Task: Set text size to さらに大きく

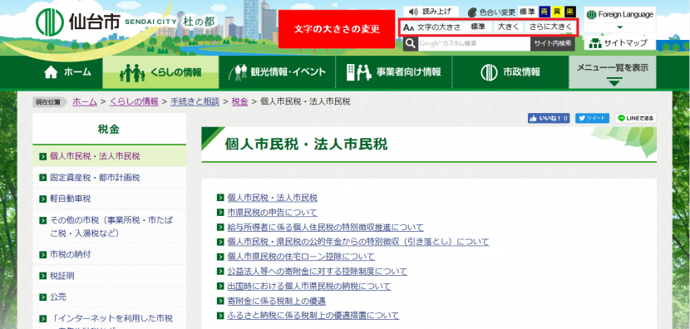Action: point(550,27)
